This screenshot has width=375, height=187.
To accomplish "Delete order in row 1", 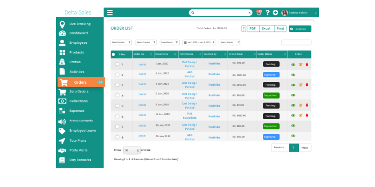I will coord(307,64).
